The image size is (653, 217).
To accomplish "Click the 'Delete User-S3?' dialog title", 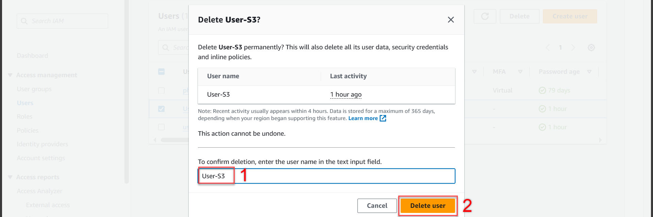I will click(229, 20).
